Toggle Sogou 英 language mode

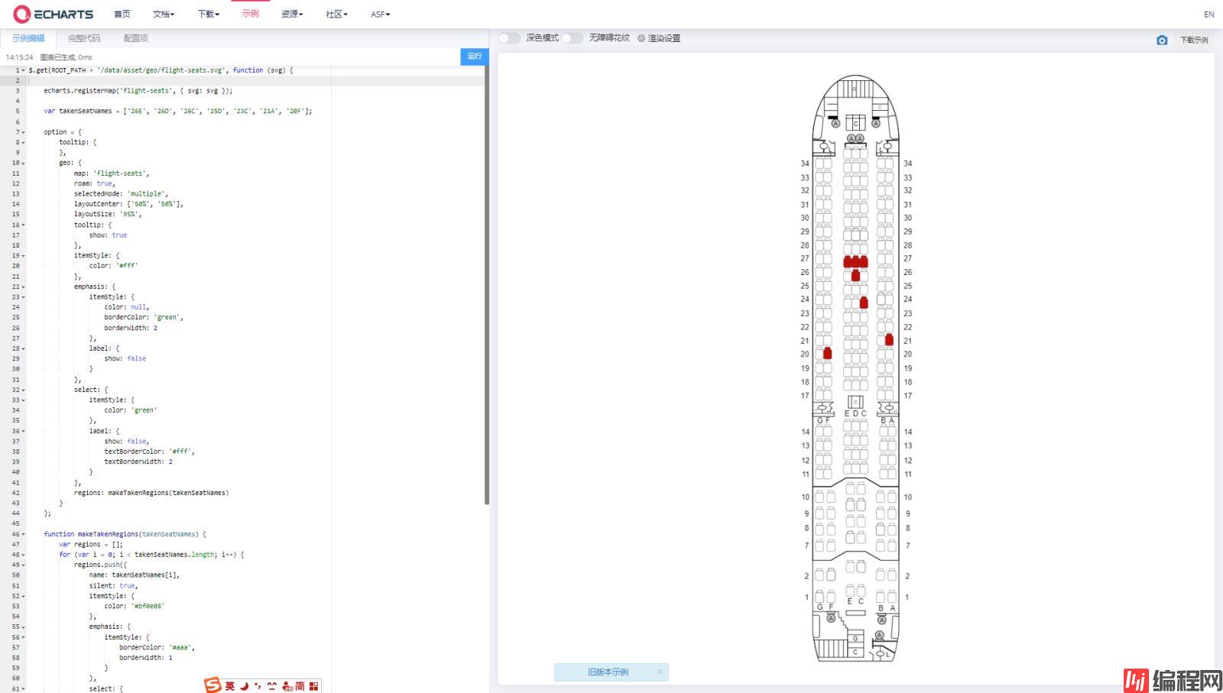point(229,686)
